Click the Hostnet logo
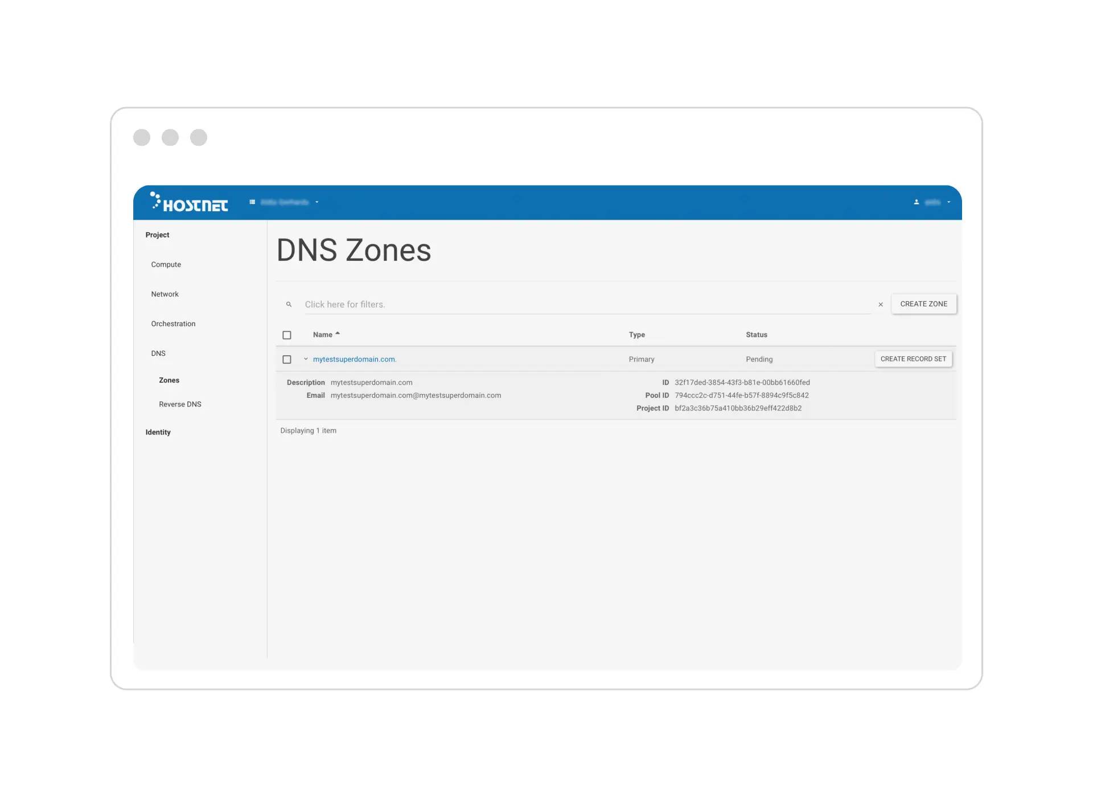The height and width of the screenshot is (797, 1093). [189, 202]
